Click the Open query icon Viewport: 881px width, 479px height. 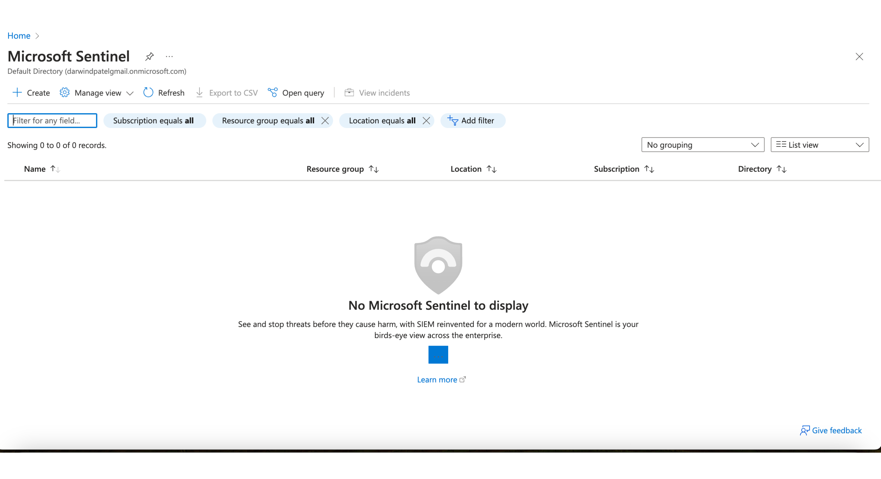click(x=273, y=93)
